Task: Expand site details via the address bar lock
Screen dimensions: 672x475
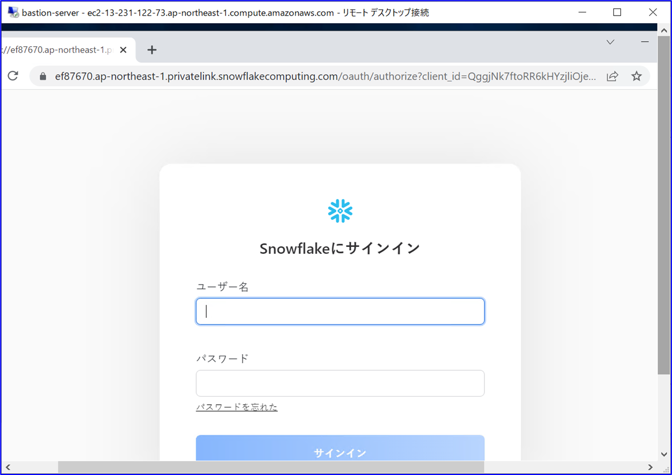Action: 42,76
